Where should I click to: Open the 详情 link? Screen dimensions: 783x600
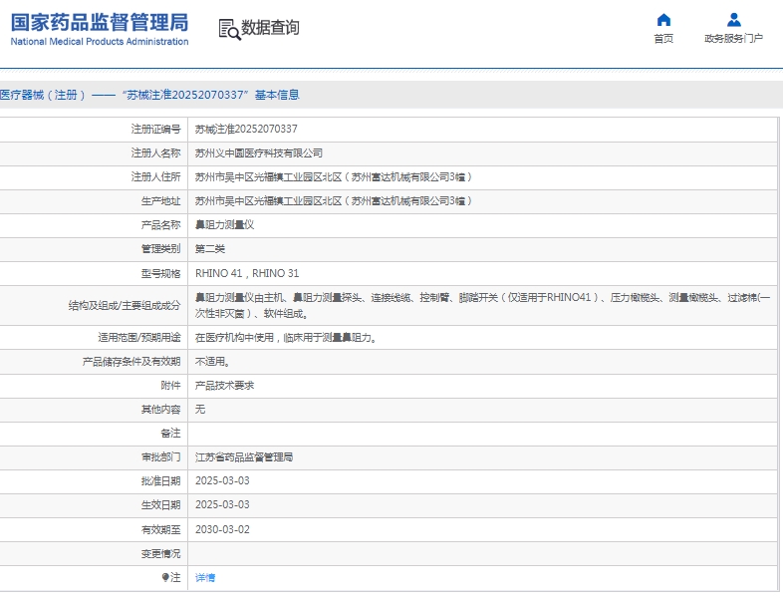205,577
